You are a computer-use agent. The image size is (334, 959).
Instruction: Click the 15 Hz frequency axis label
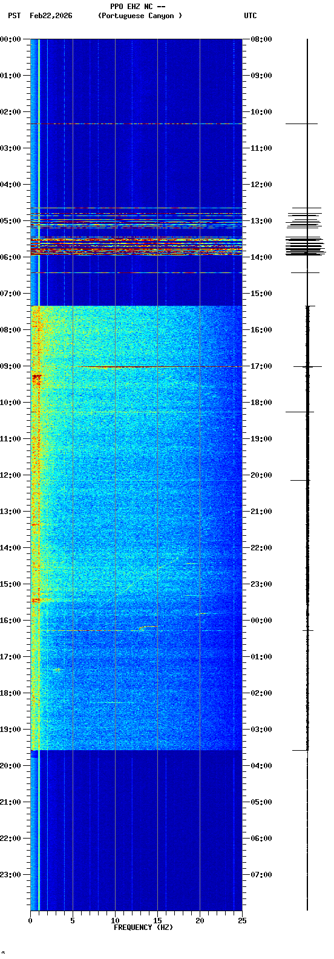[x=157, y=921]
